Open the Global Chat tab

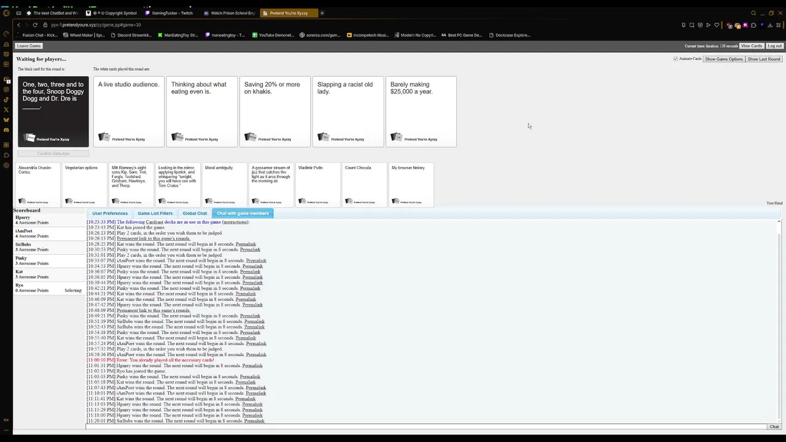coord(195,213)
